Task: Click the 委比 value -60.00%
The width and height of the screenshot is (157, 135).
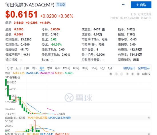Action: [56, 44]
